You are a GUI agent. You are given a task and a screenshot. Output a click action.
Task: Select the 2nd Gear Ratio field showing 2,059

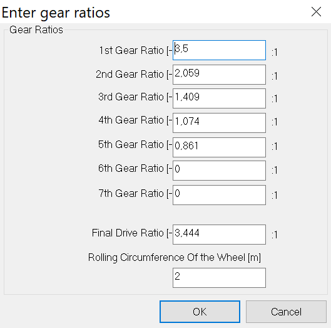click(x=219, y=75)
